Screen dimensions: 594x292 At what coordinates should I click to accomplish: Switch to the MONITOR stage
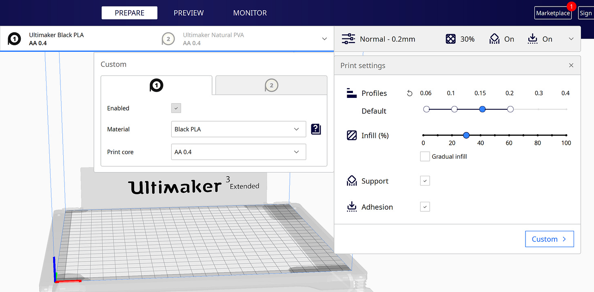tap(250, 13)
